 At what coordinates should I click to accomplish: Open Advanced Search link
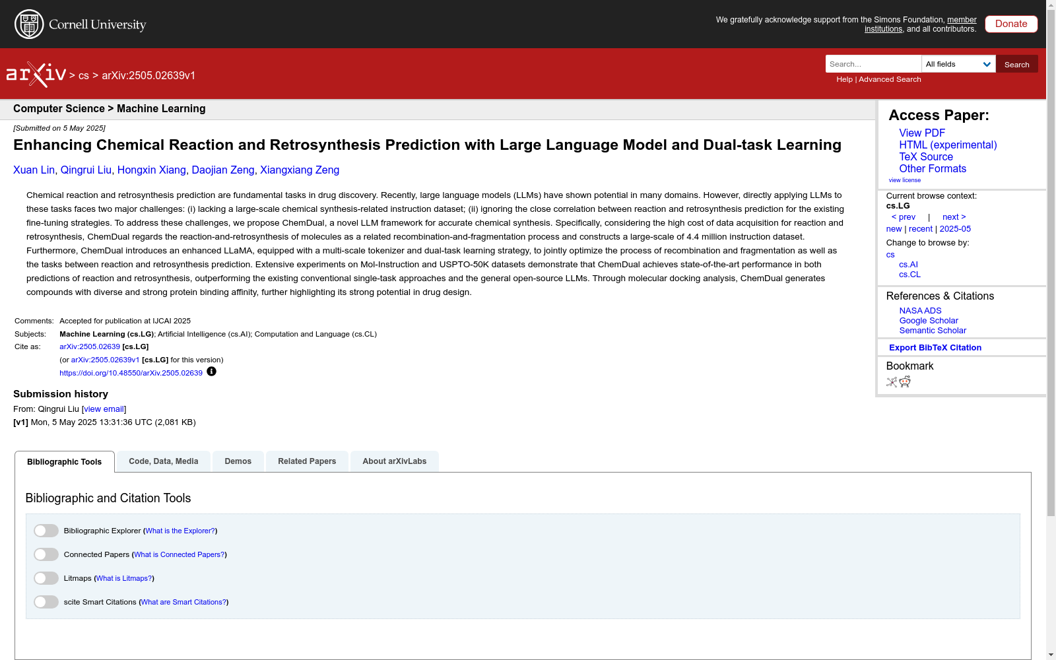point(890,79)
